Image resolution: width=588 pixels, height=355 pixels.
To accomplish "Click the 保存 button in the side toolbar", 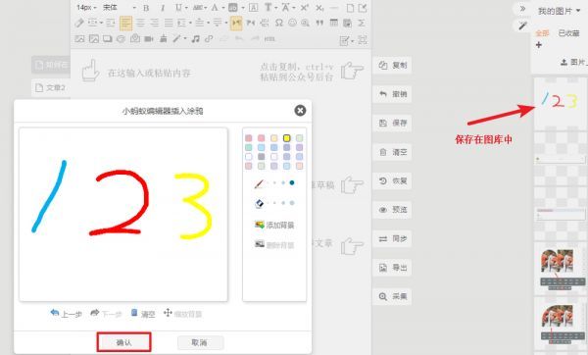I will [392, 124].
